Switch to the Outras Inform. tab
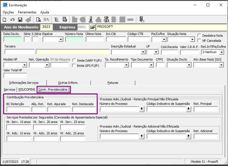Viewport: 228px width, 166px height. 68,83
